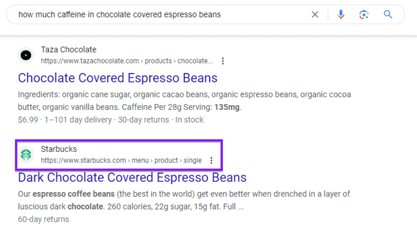This screenshot has width=417, height=241.
Task: Open more options menu for Taza Chocolate result
Action: [223, 61]
